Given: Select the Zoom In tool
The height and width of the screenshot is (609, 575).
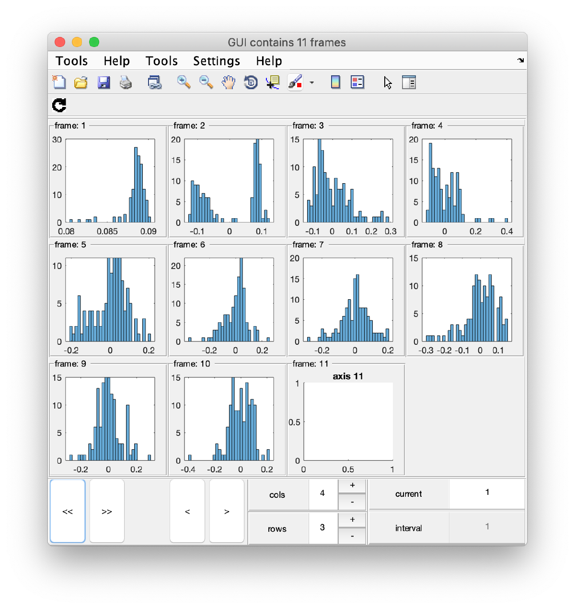Looking at the screenshot, I should click(x=184, y=82).
